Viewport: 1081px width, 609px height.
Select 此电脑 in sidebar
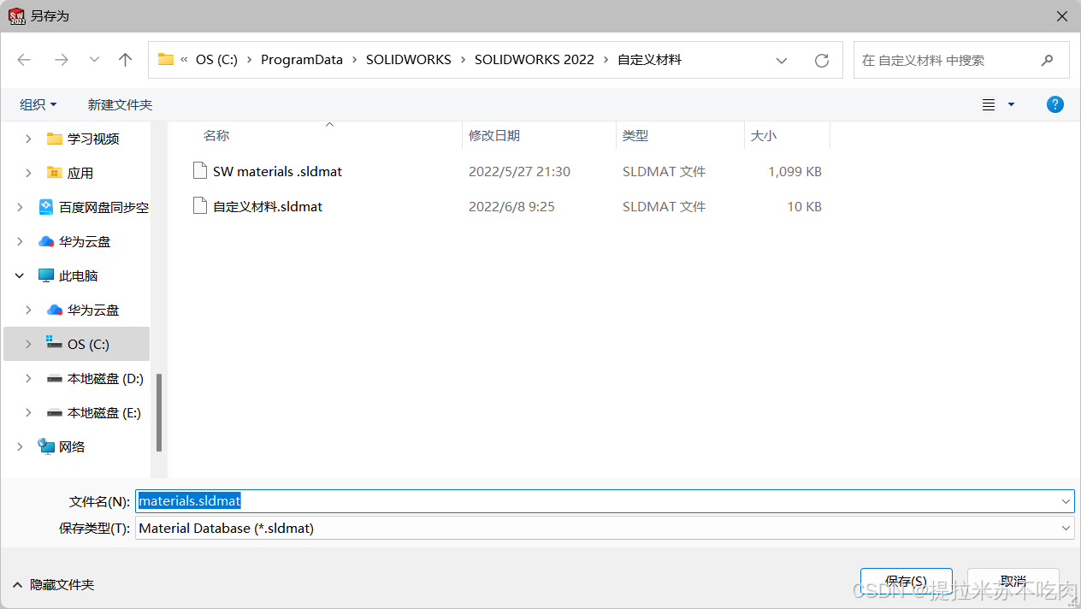79,275
